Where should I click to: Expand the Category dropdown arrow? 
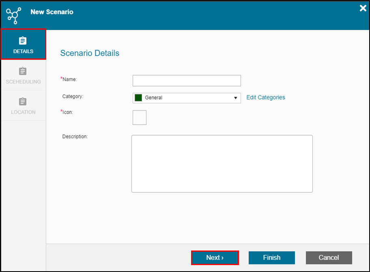pos(235,98)
